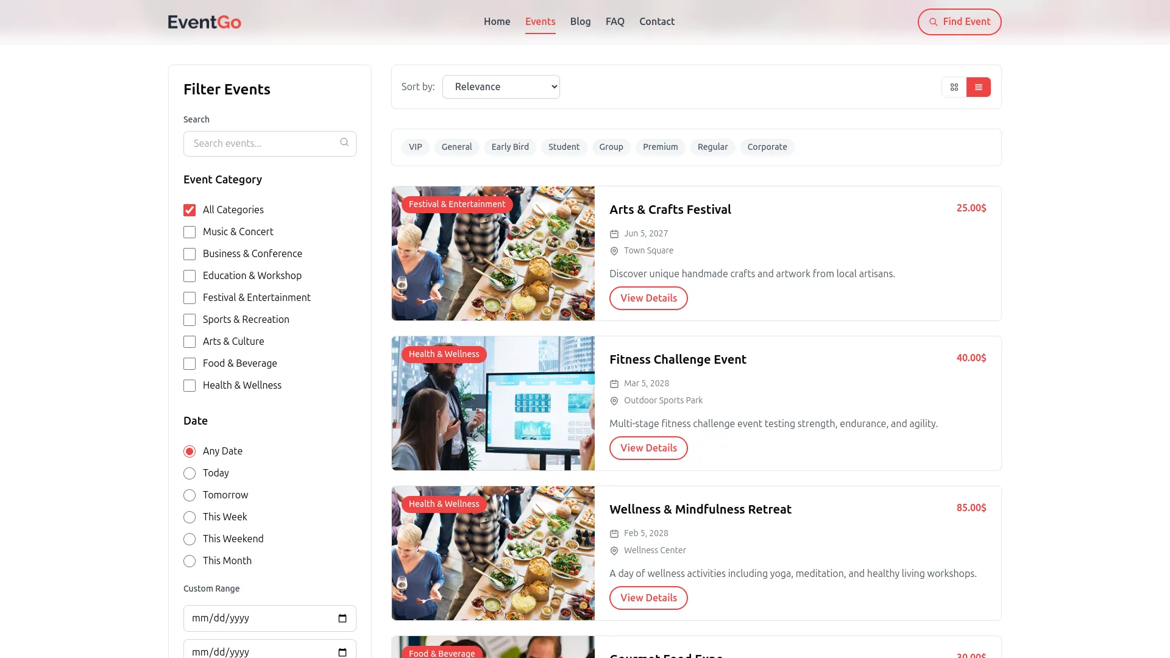Open the FAQ navigation link
The width and height of the screenshot is (1170, 658).
click(615, 21)
